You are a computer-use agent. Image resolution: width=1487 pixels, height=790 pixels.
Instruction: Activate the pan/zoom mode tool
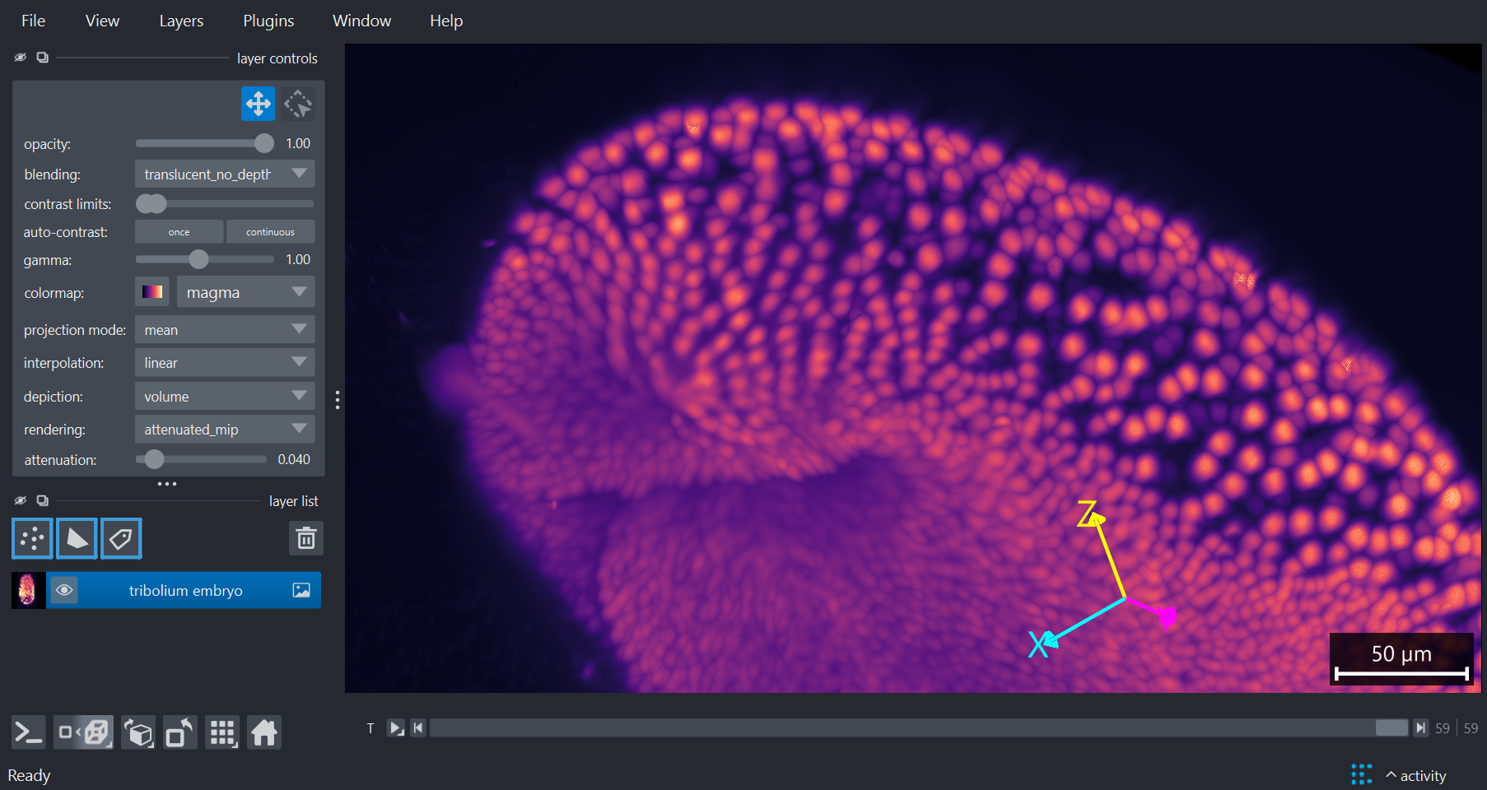259,104
